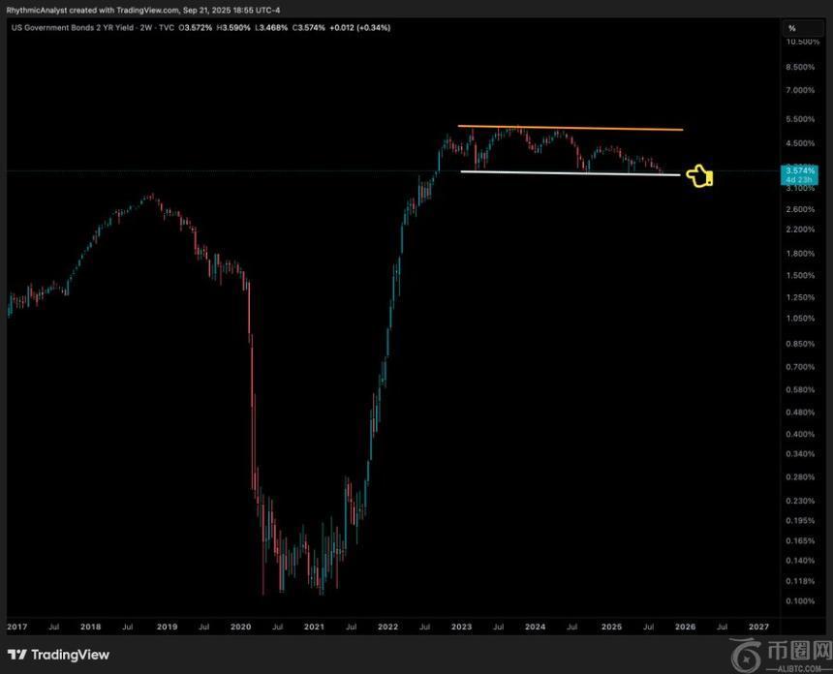Click the 10.500% price axis label

(803, 42)
